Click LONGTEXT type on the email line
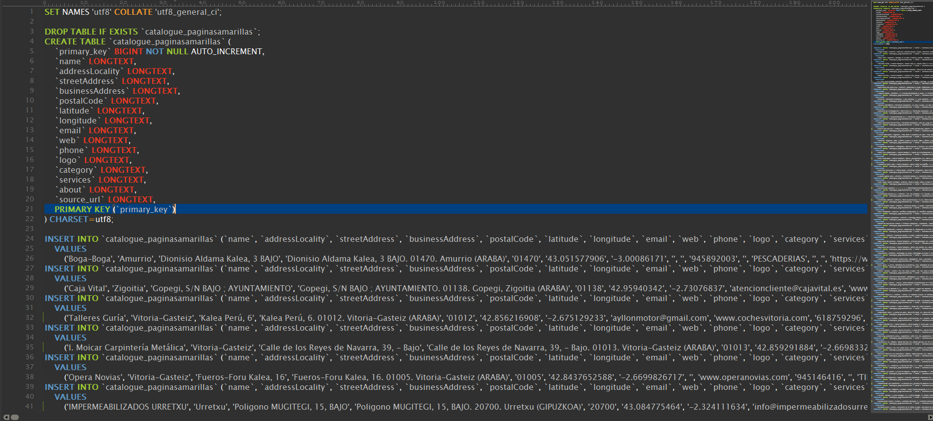Viewport: 933px width, 421px height. tap(111, 130)
